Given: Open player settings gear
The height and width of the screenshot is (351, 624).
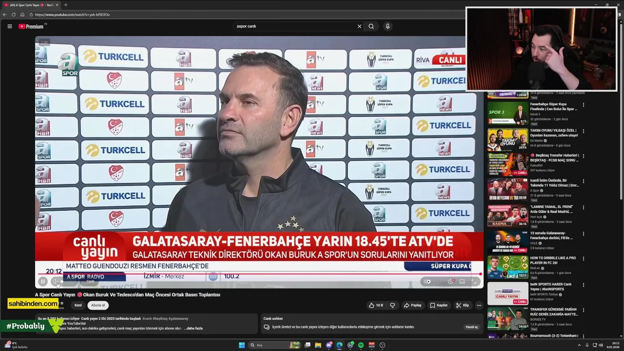Looking at the screenshot, I should click(450, 281).
